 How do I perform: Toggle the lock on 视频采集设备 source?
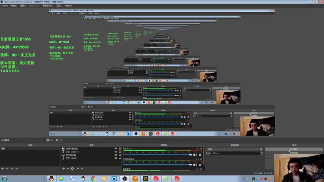point(119,148)
